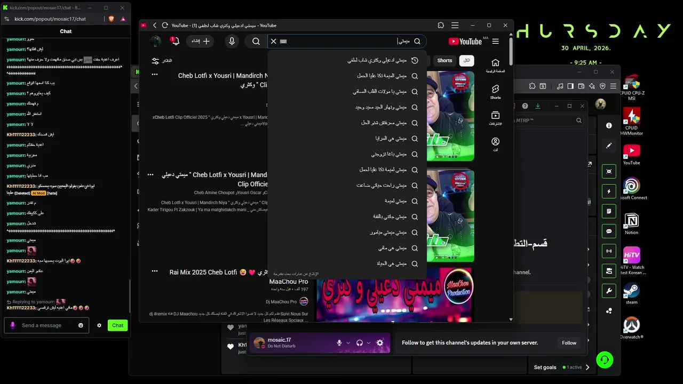Click the pencil edit icon in right strip

pos(609,145)
